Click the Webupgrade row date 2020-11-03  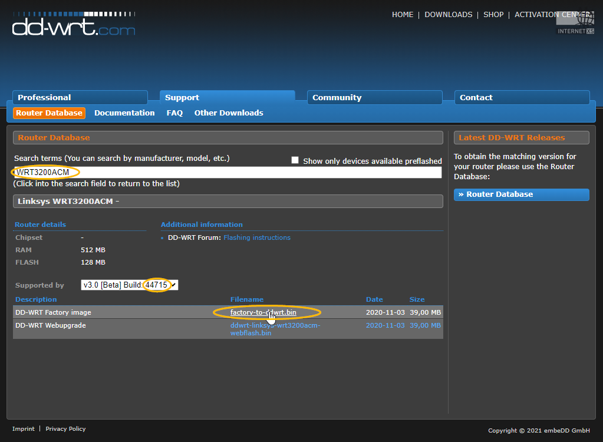[385, 325]
